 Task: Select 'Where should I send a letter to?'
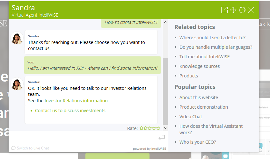click(x=212, y=38)
